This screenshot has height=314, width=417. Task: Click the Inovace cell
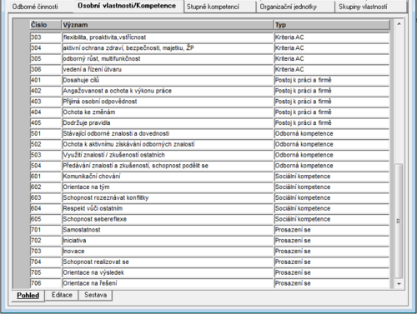click(x=168, y=252)
